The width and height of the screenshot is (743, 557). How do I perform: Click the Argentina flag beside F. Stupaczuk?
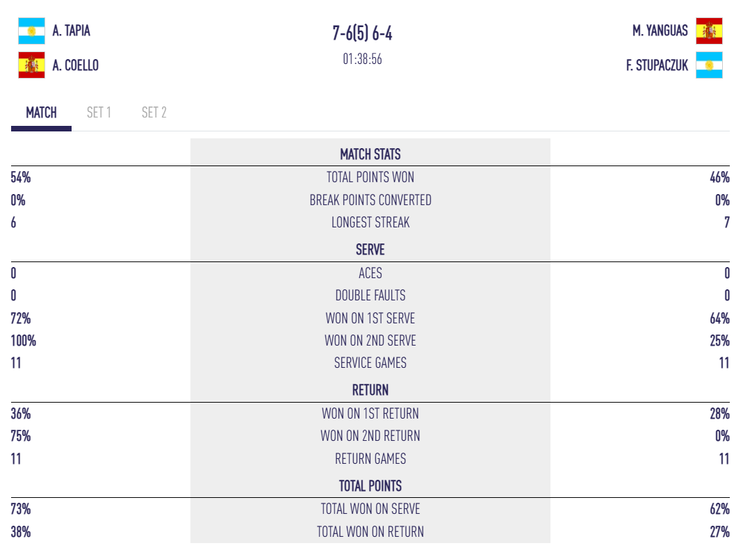click(x=709, y=65)
